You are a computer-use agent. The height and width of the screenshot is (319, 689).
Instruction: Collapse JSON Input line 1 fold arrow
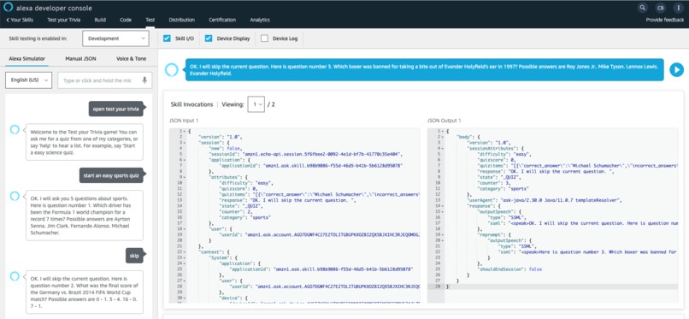point(185,131)
